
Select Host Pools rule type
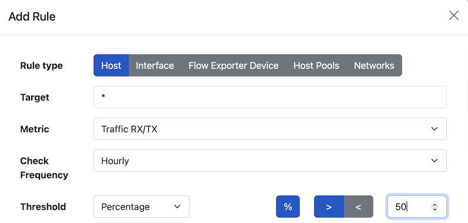tap(316, 65)
